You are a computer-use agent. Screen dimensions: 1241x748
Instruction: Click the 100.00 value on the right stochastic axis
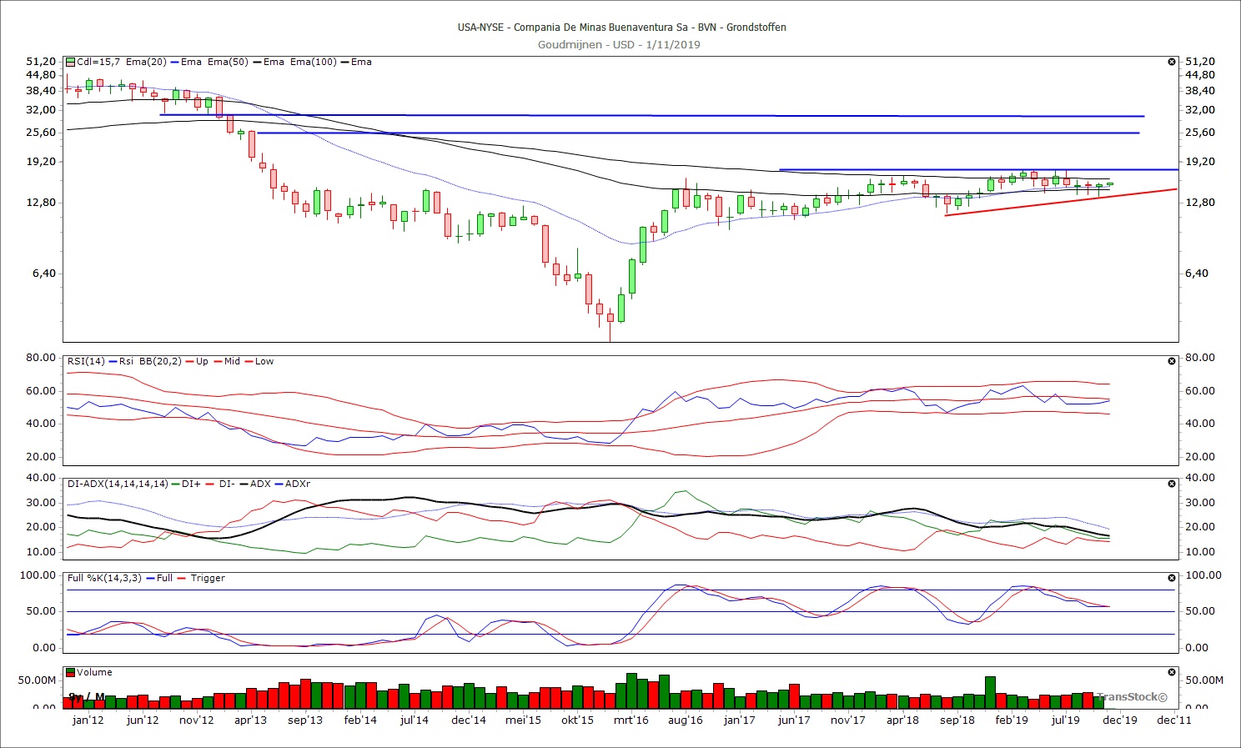pyautogui.click(x=1203, y=575)
